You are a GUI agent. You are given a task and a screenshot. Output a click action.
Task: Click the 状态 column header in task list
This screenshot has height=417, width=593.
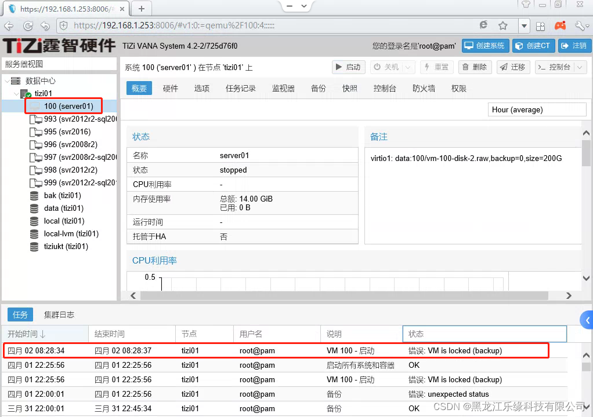(484, 334)
